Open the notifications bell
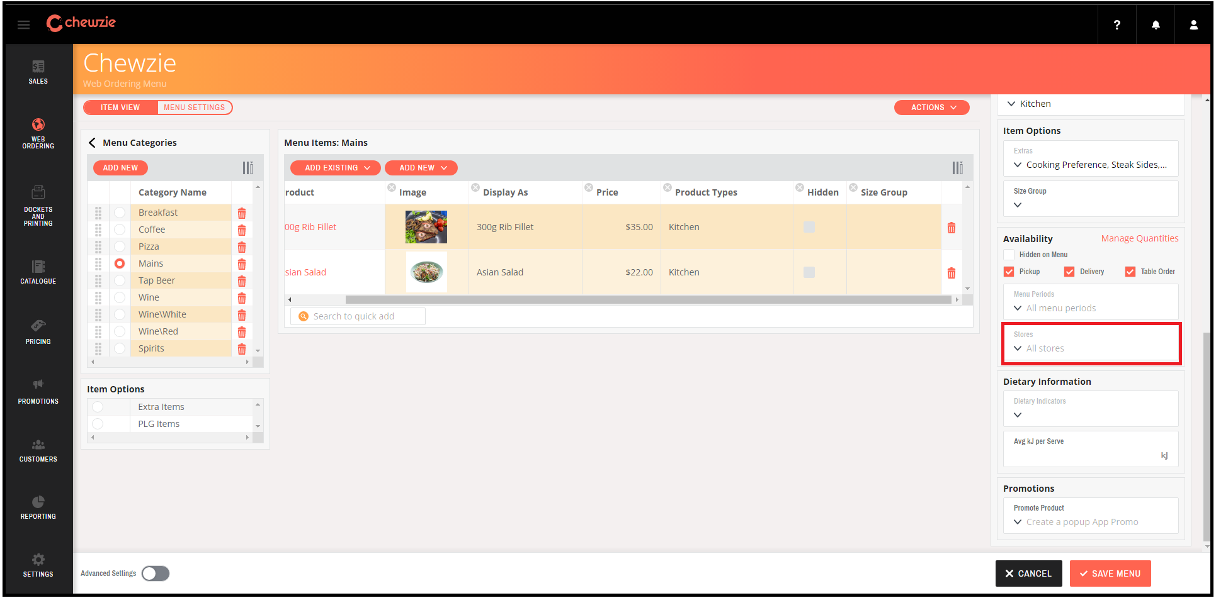The width and height of the screenshot is (1216, 598). pyautogui.click(x=1156, y=25)
